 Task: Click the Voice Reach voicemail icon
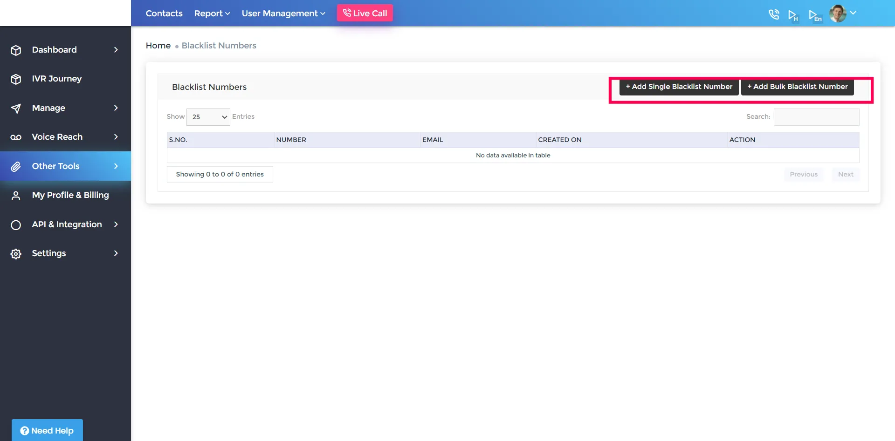16,137
